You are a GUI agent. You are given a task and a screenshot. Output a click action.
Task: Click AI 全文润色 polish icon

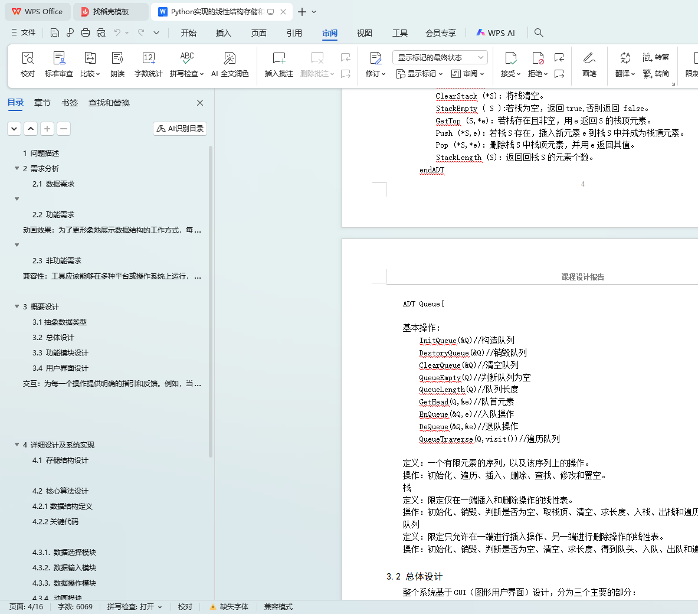pyautogui.click(x=230, y=58)
